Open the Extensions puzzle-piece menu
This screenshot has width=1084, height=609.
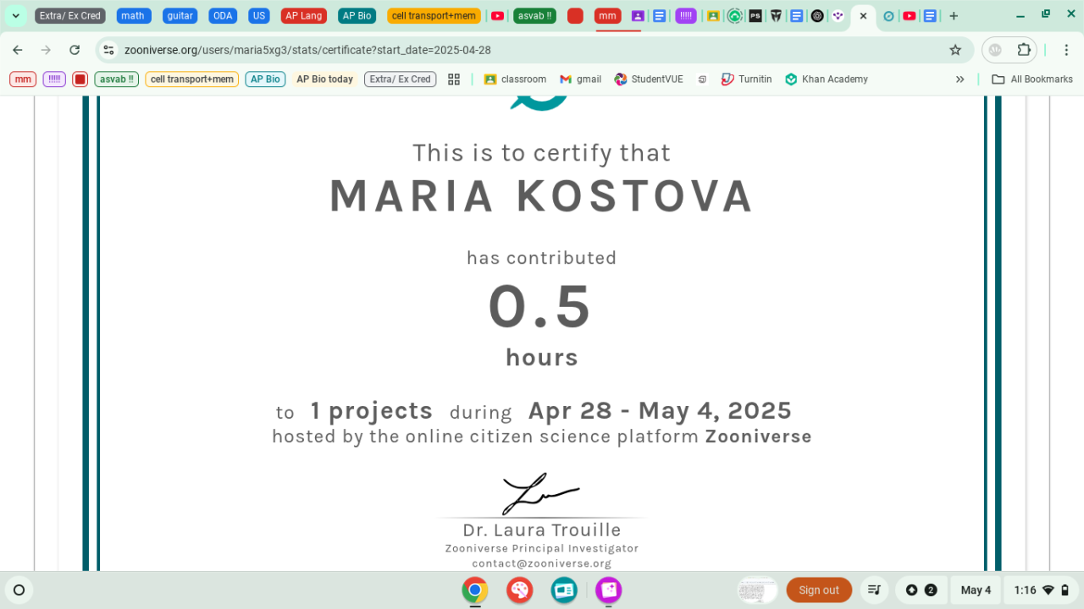1024,50
